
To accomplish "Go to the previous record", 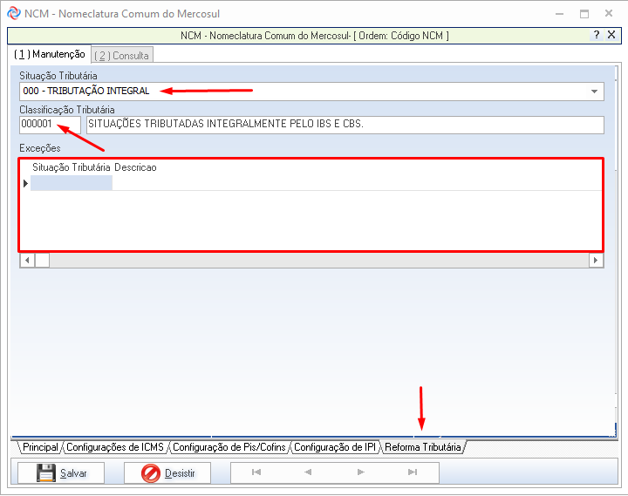I will [307, 472].
